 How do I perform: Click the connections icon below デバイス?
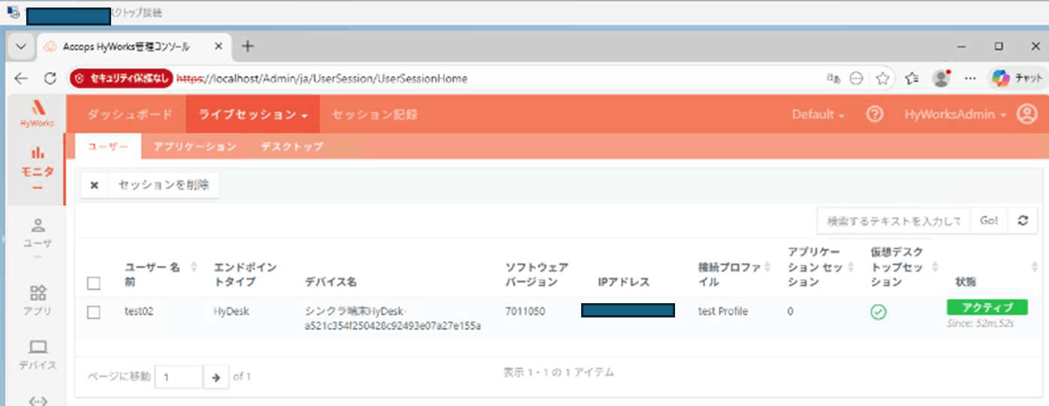(x=38, y=400)
